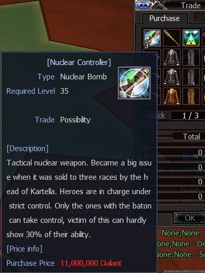The height and width of the screenshot is (273, 205).
Task: Pick gray pants beside the red-epaulet jacket
Action: [x=191, y=57]
